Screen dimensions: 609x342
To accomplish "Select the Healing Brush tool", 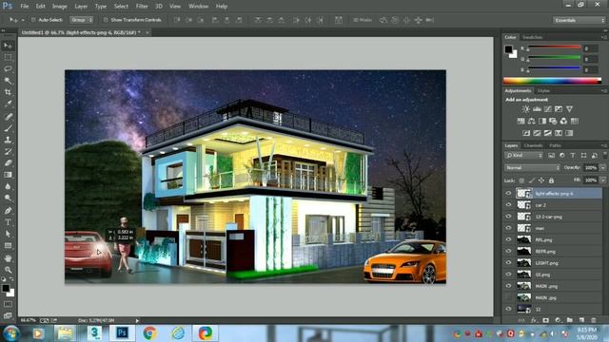I will 8,116.
